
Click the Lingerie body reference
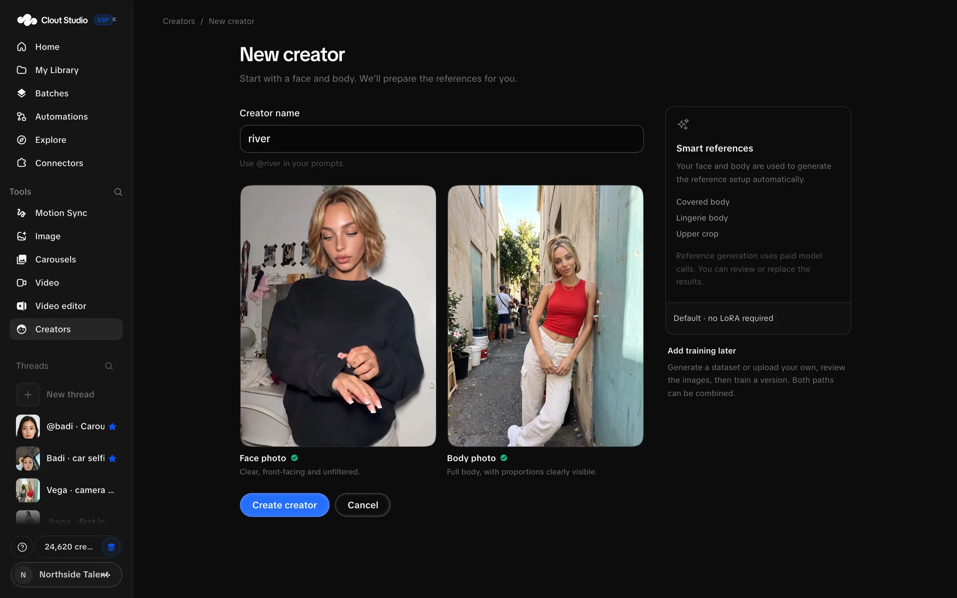tap(702, 218)
